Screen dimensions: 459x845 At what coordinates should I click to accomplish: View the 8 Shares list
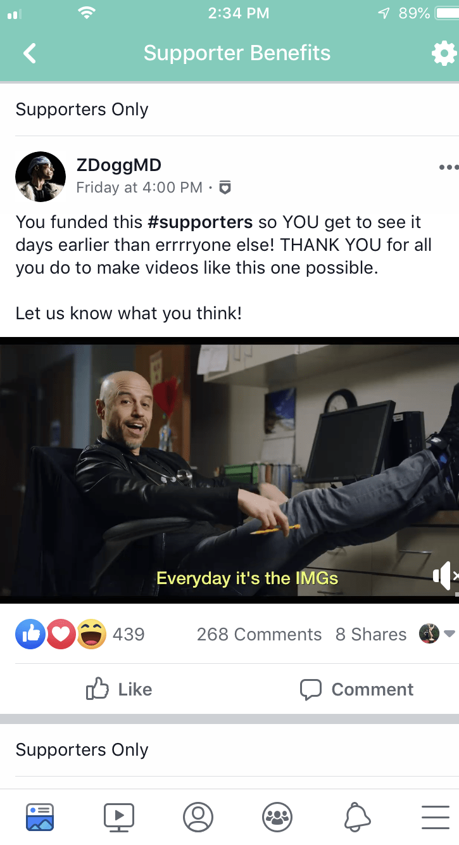click(x=371, y=634)
